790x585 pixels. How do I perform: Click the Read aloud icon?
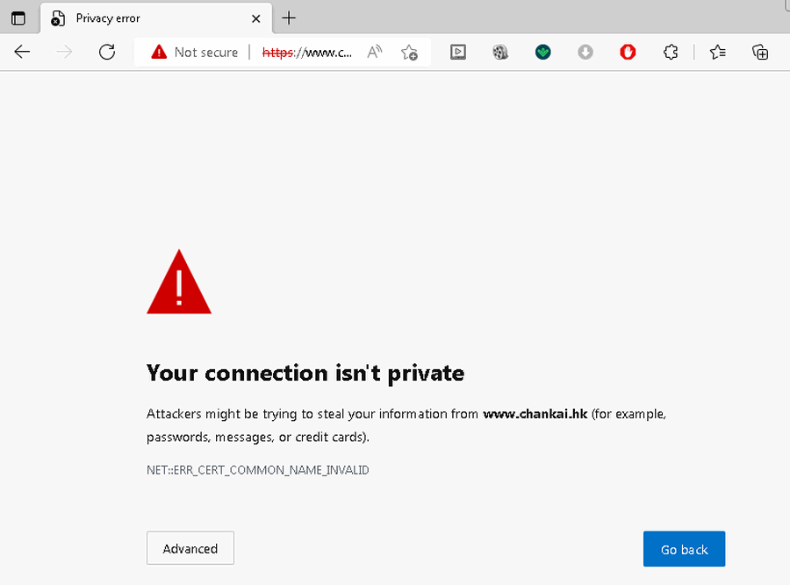click(375, 53)
